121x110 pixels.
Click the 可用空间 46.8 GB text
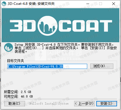pos(18,96)
